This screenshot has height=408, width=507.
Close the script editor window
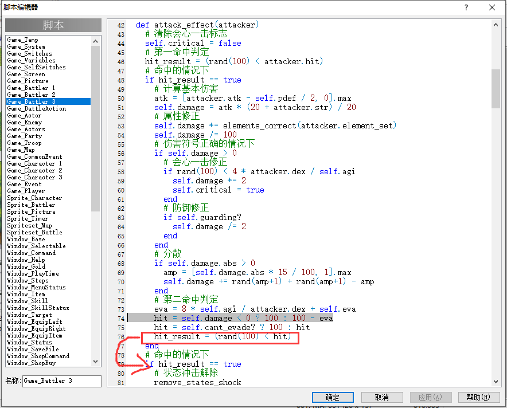pyautogui.click(x=492, y=7)
